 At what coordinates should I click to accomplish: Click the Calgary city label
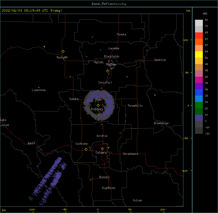point(101,153)
